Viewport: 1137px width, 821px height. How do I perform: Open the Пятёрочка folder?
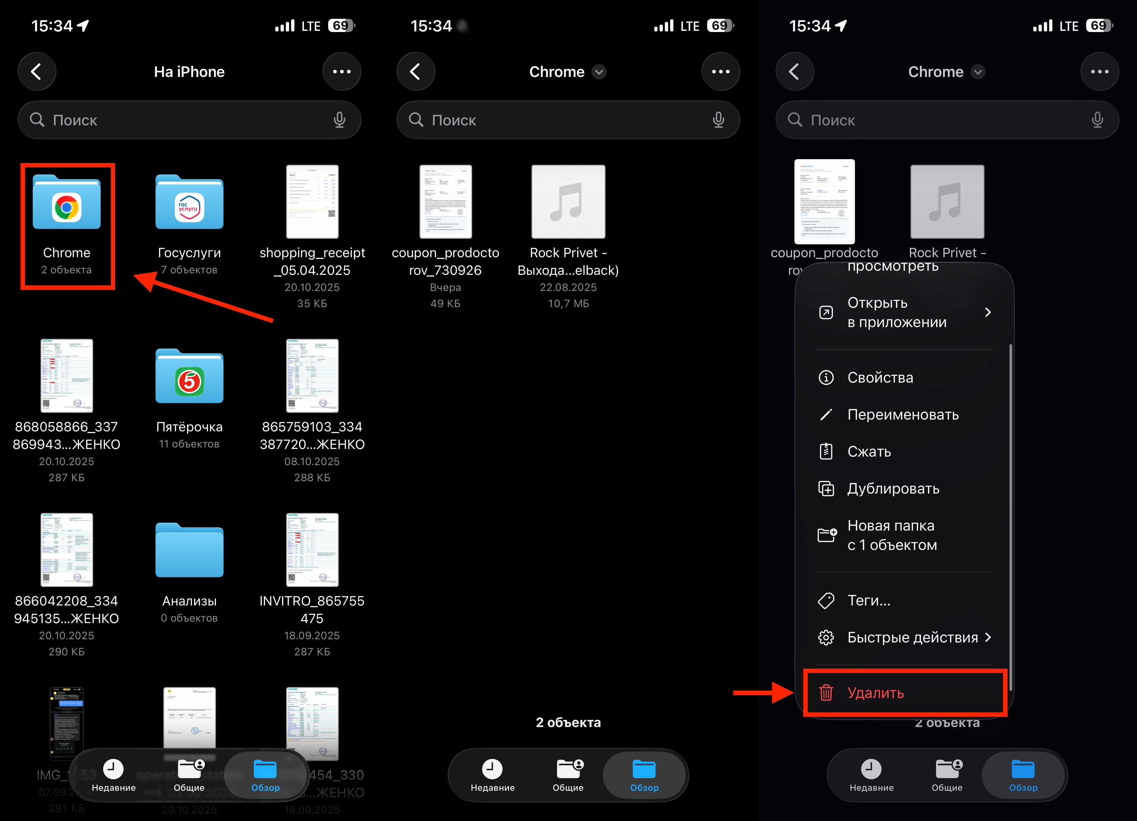tap(189, 378)
